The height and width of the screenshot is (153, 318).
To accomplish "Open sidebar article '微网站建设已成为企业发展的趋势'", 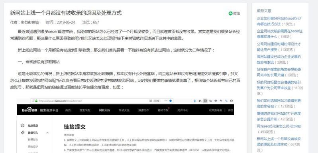I will [x=279, y=59].
